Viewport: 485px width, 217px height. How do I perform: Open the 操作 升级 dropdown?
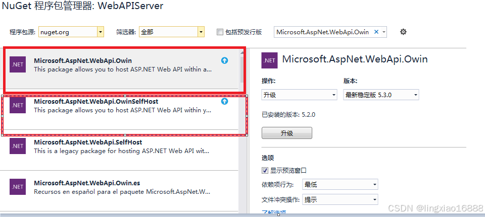(x=300, y=95)
